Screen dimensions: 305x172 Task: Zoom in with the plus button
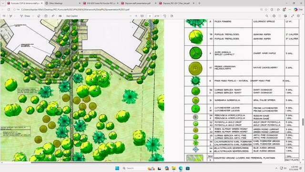click(x=136, y=16)
